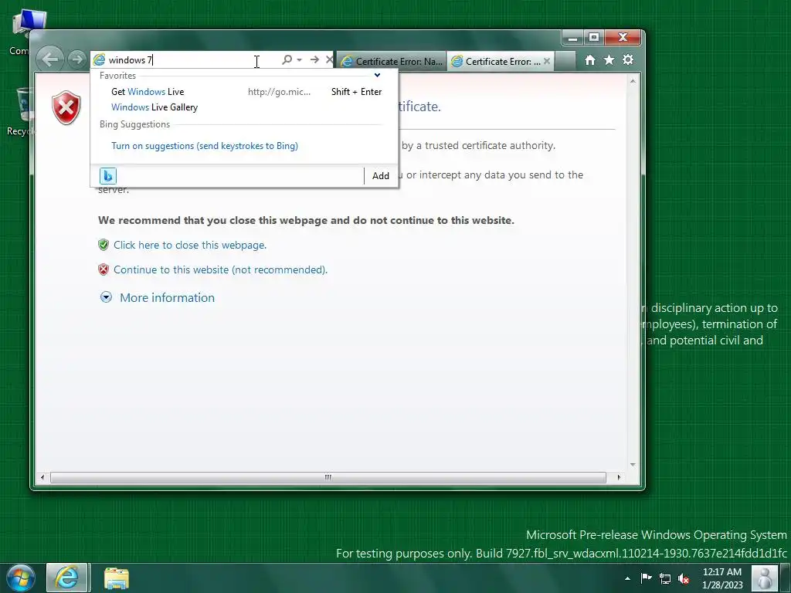Maximize the Internet Explorer window
This screenshot has height=593, width=791.
(594, 37)
